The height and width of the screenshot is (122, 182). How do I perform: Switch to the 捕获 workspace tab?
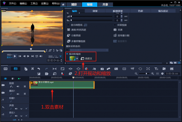[74, 5]
